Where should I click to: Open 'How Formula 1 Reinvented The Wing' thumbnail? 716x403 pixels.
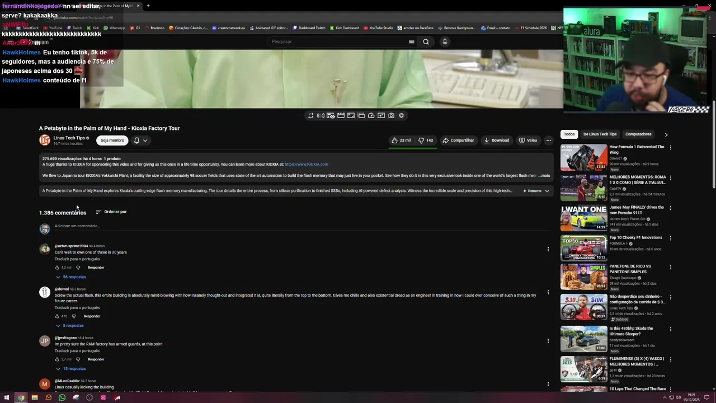(x=583, y=158)
